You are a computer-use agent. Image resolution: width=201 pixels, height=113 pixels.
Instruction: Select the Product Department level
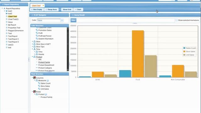46,65
